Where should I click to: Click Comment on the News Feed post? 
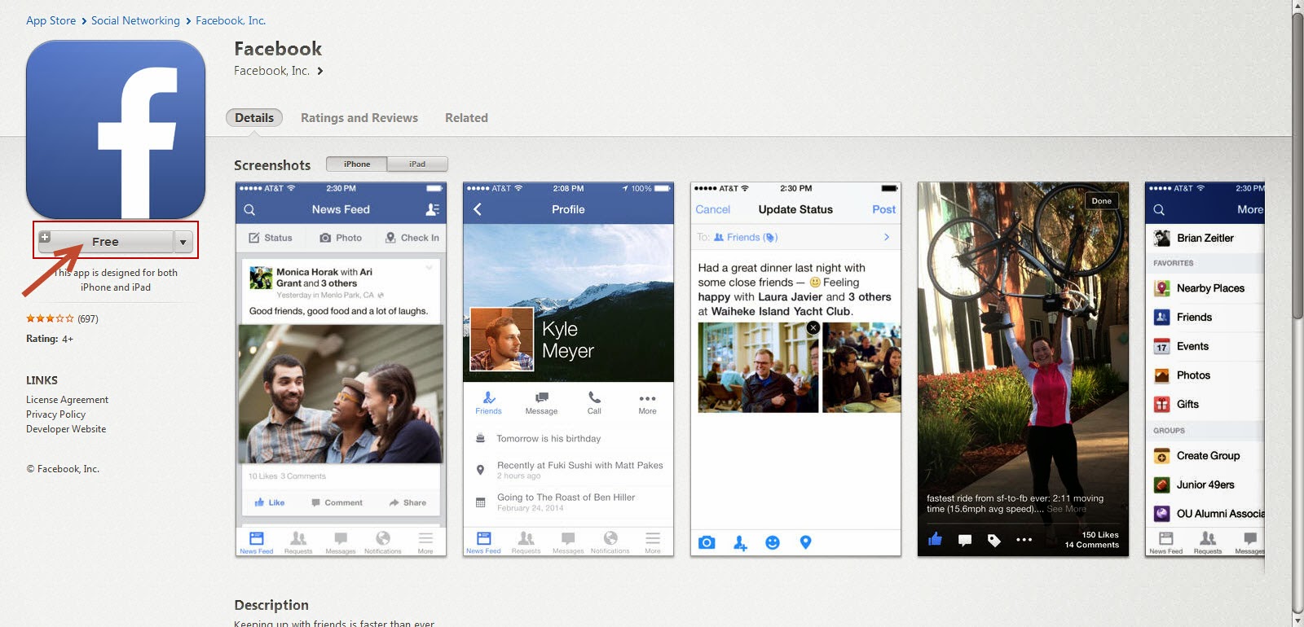[337, 502]
